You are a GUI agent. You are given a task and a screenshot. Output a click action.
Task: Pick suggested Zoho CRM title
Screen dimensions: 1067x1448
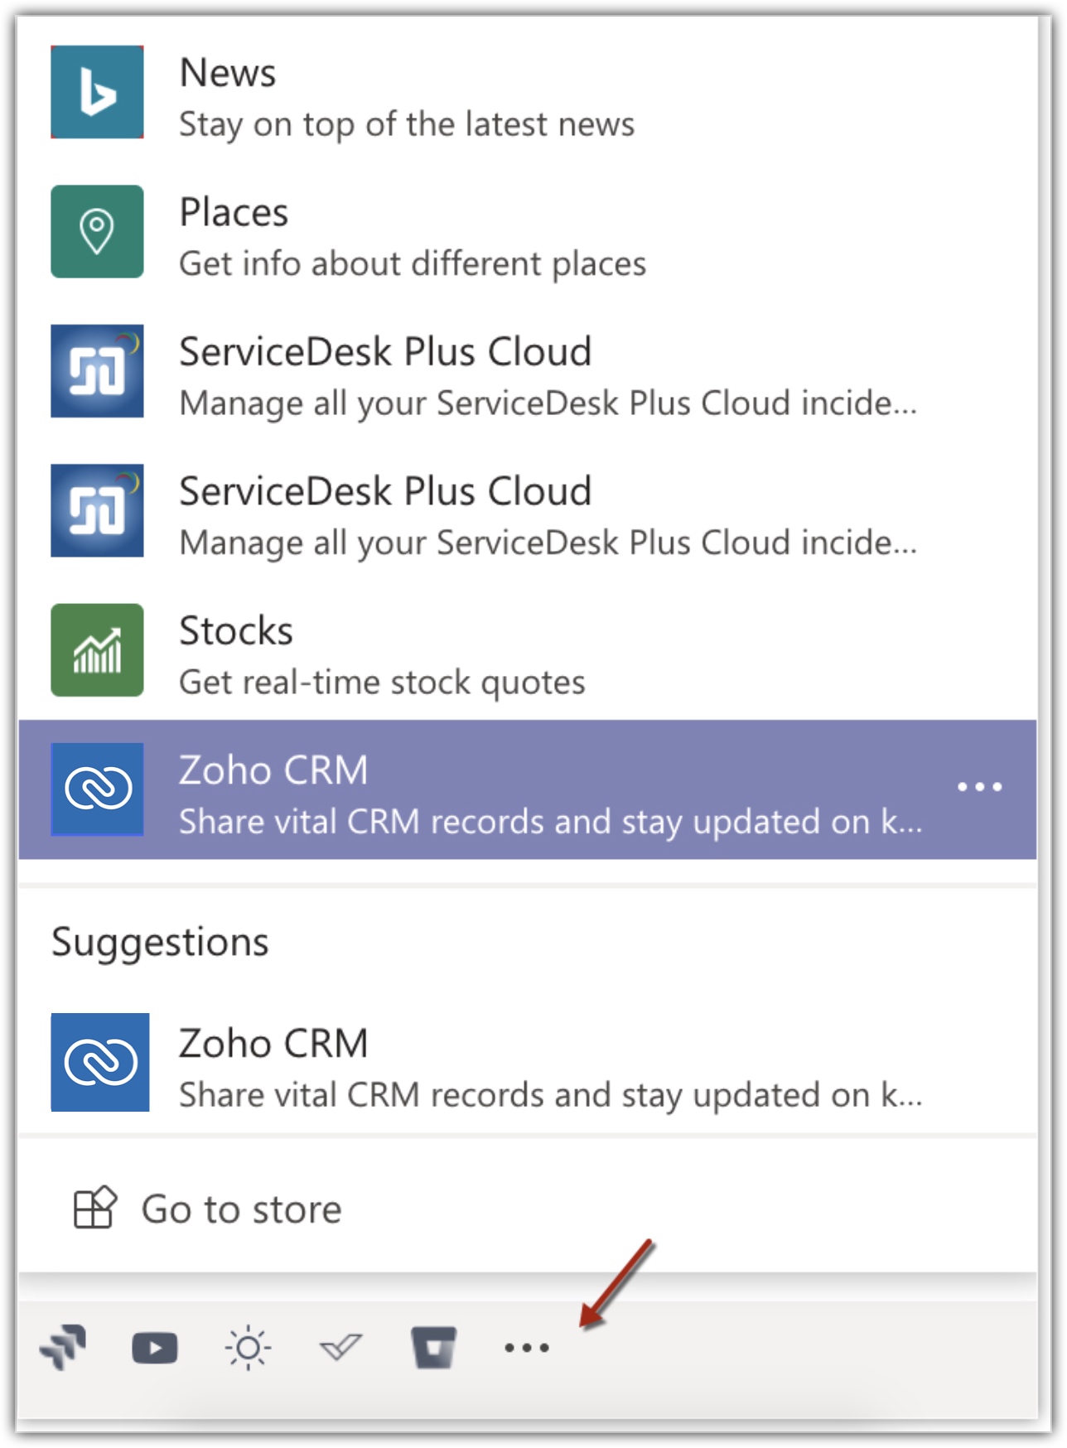(x=273, y=1043)
